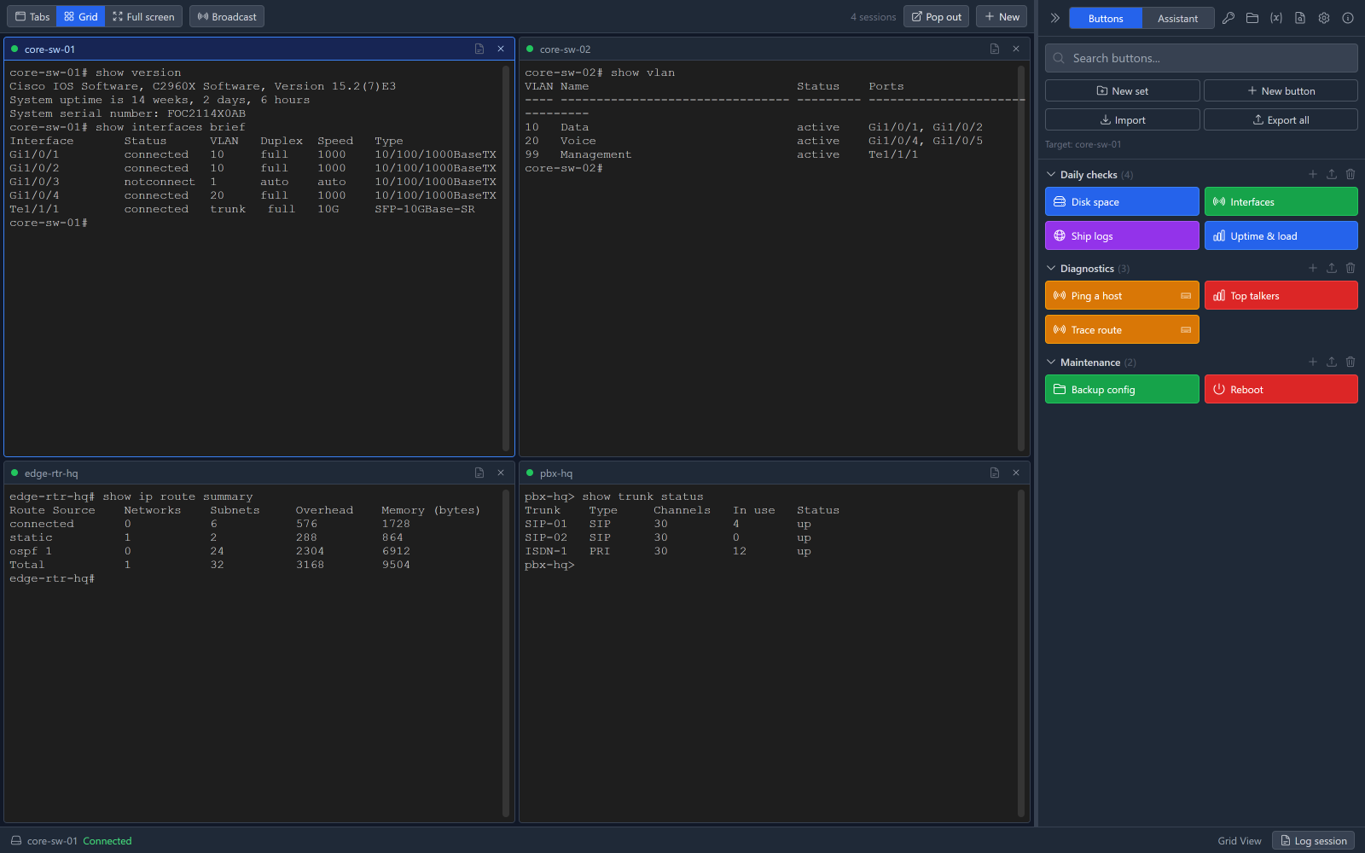Open the Assistant tab
Screen dimensions: 1365x853
coord(1177,18)
